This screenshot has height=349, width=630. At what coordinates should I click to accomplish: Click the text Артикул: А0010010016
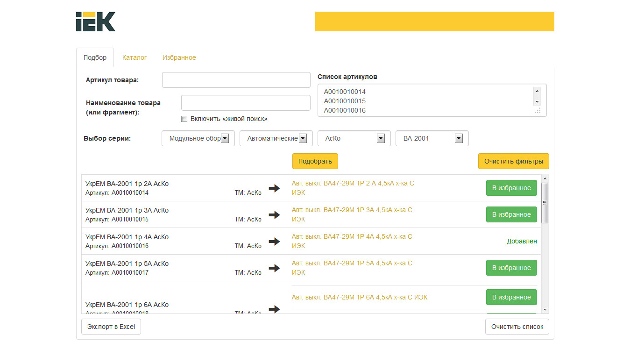point(117,246)
